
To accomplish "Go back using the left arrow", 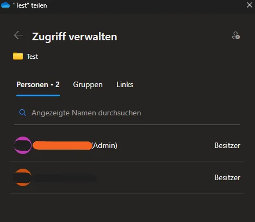I will click(18, 35).
